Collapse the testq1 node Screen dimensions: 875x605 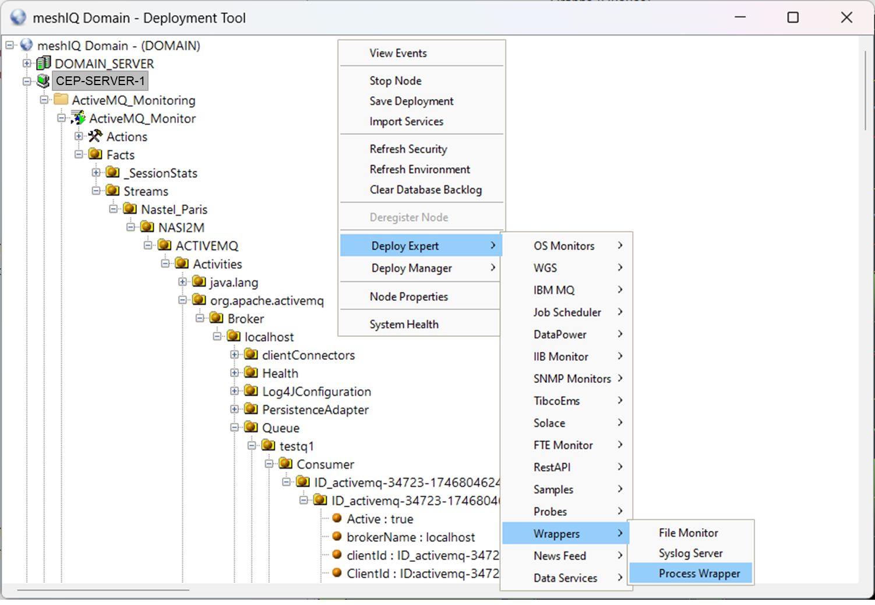tap(252, 445)
